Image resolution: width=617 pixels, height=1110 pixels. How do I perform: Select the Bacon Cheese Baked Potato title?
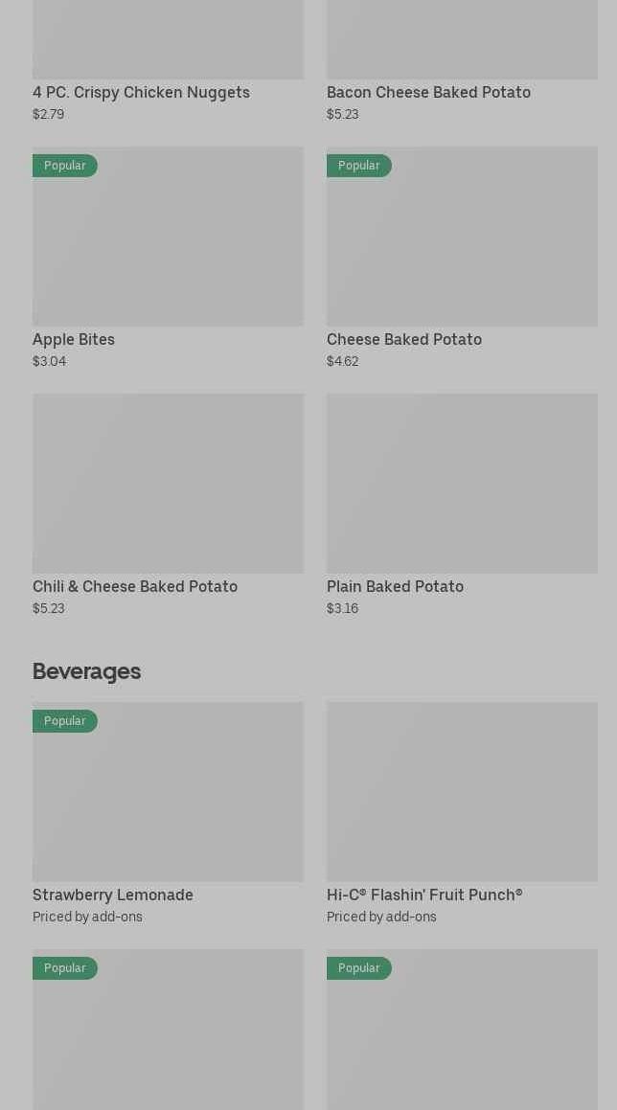point(428,93)
